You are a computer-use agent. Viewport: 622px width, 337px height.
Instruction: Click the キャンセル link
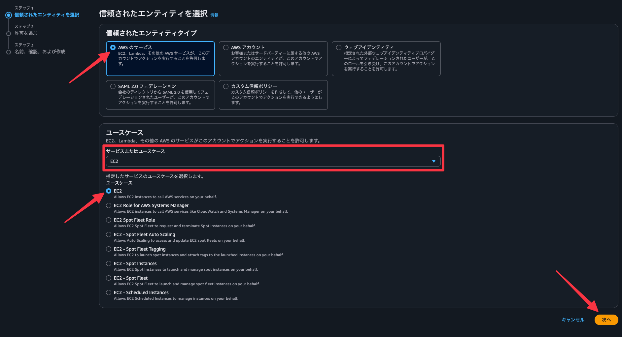coord(573,320)
